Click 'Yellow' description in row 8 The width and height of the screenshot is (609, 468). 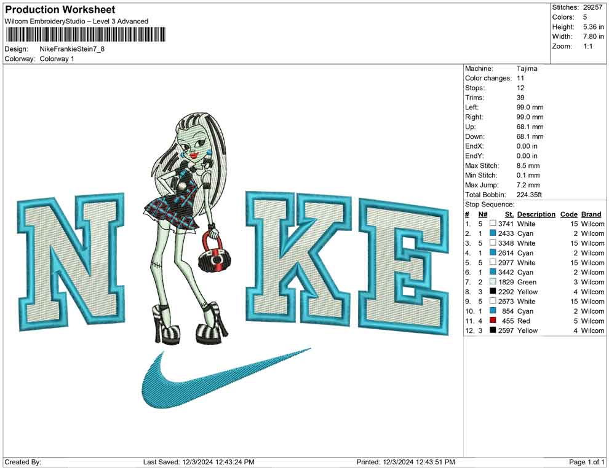coord(527,292)
